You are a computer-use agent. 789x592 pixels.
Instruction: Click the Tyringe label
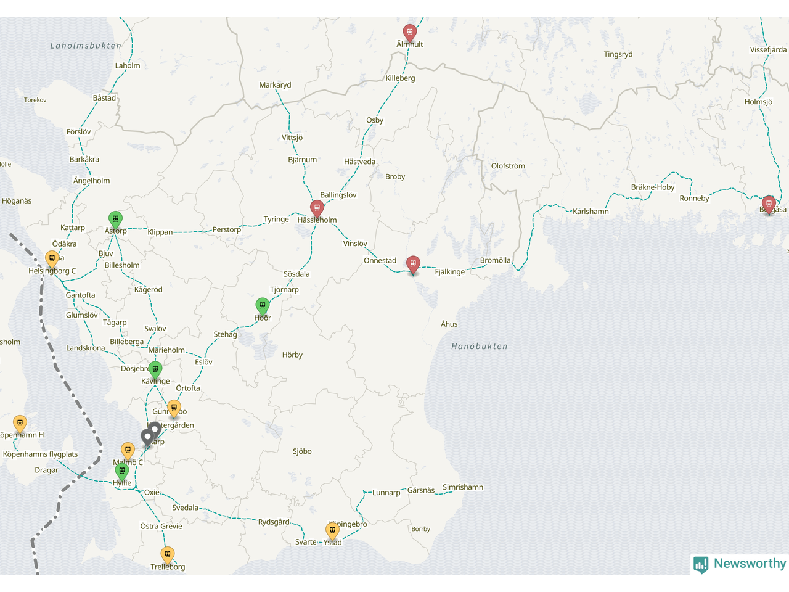coord(276,220)
